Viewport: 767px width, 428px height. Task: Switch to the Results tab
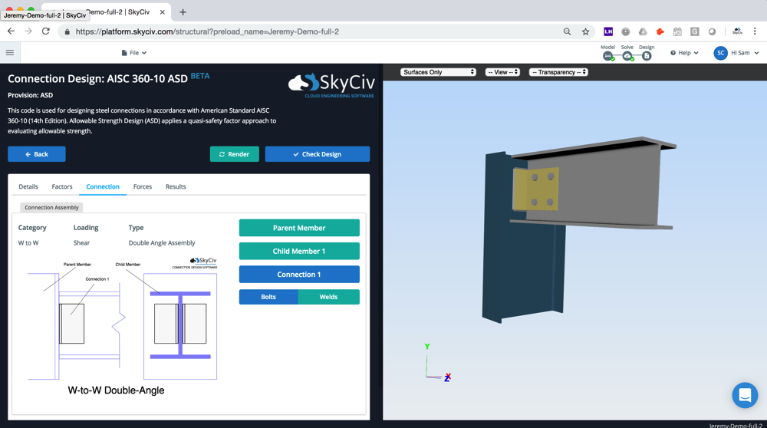pyautogui.click(x=176, y=186)
